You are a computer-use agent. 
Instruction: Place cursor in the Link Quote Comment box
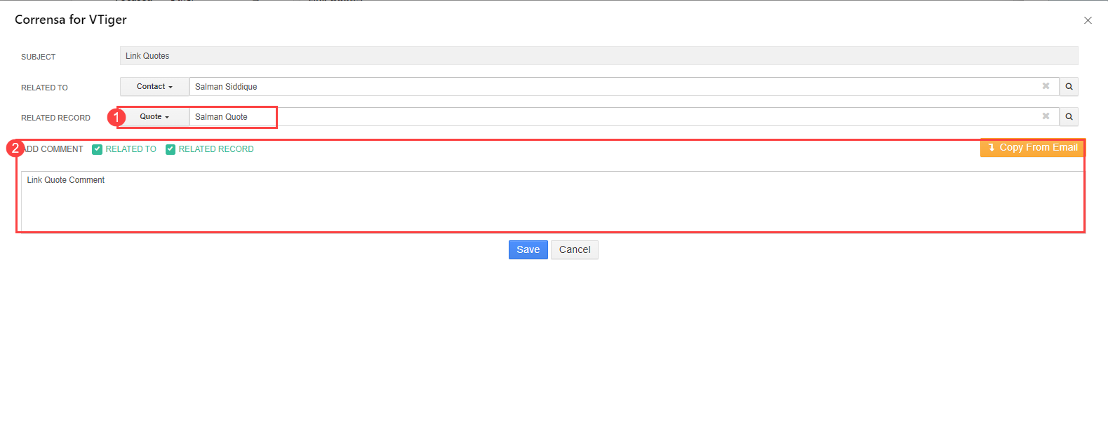(x=552, y=201)
